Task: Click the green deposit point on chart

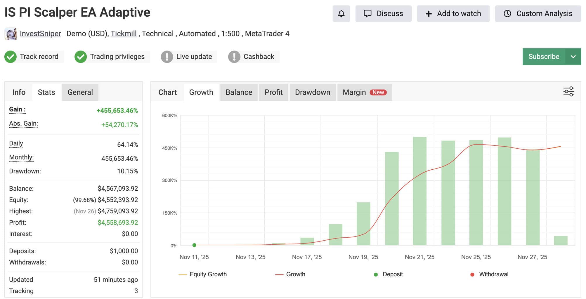Action: pos(194,245)
